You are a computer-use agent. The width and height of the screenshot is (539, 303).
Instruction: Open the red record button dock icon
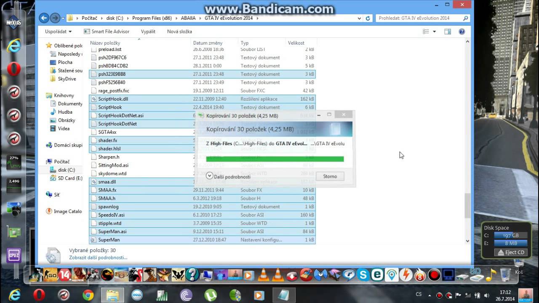point(434,275)
